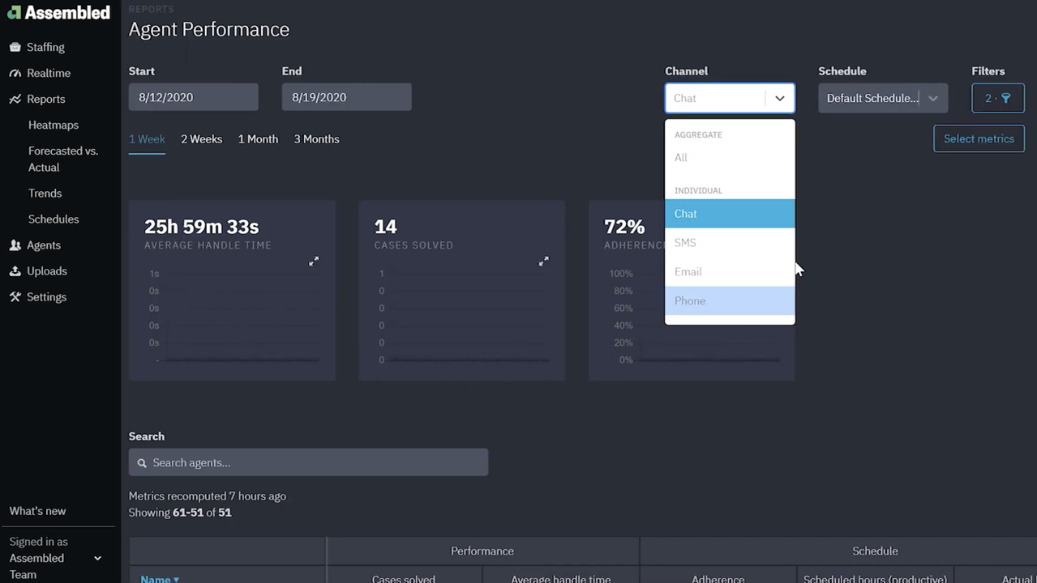The height and width of the screenshot is (583, 1037).
Task: Open Realtime section
Action: [49, 73]
